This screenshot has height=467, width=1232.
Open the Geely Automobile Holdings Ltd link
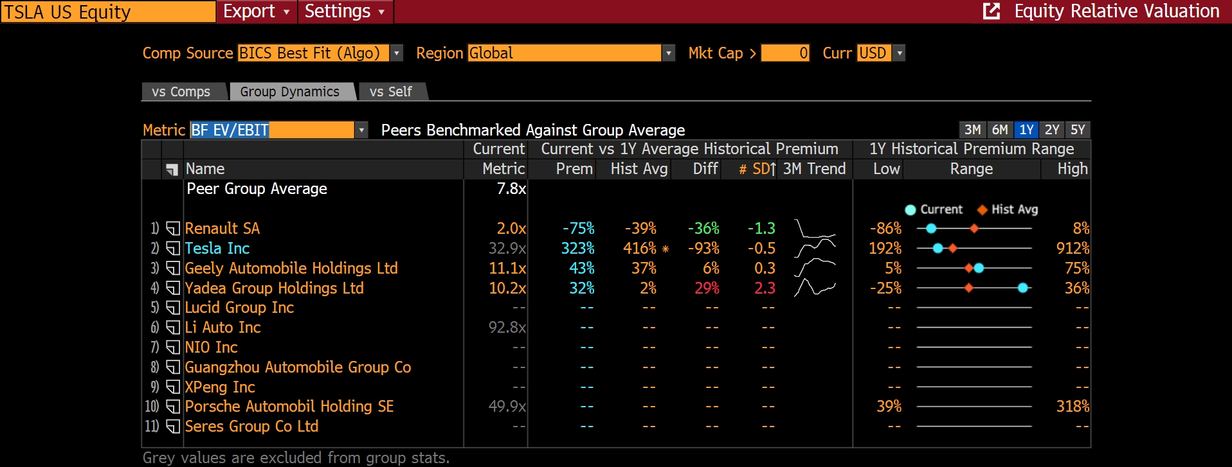[291, 269]
